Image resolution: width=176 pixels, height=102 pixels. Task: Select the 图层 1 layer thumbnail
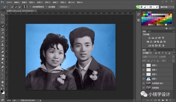(148, 79)
